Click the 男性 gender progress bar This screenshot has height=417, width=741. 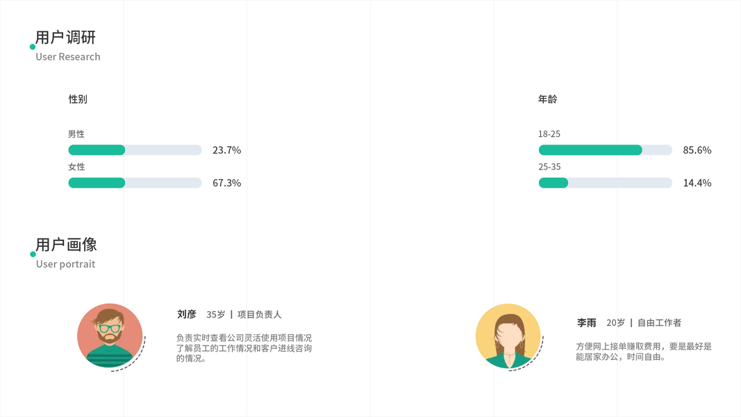[x=135, y=150]
